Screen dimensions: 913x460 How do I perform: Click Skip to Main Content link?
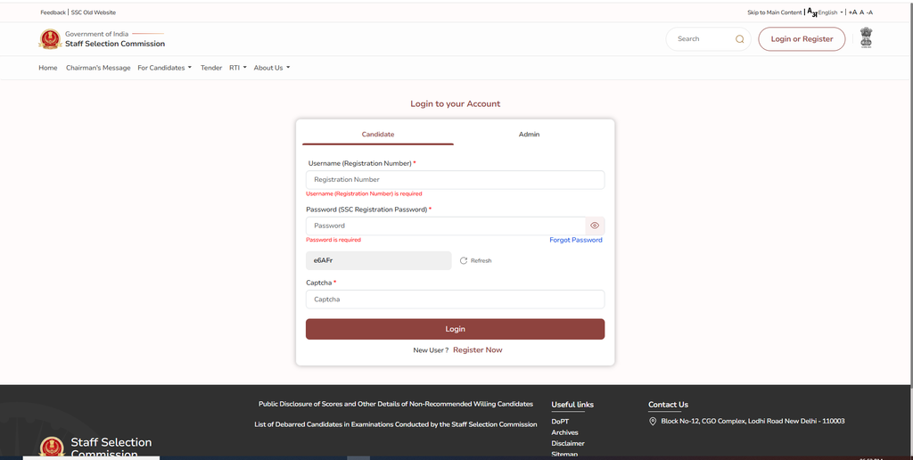(775, 12)
